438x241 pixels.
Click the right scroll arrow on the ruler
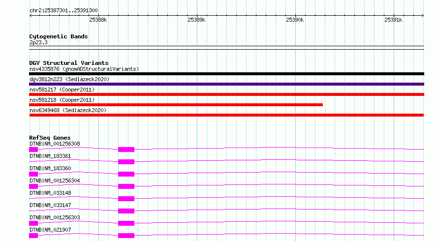[x=422, y=16]
